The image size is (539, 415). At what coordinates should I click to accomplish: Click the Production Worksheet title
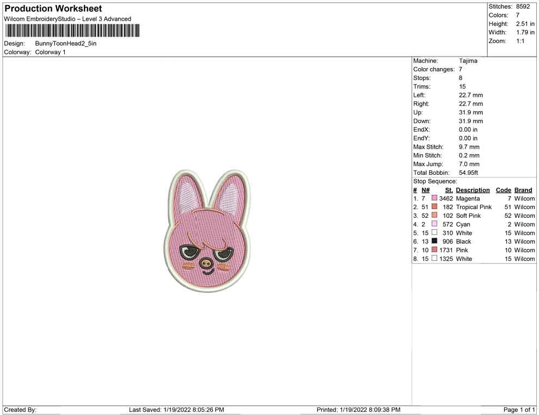pyautogui.click(x=53, y=9)
